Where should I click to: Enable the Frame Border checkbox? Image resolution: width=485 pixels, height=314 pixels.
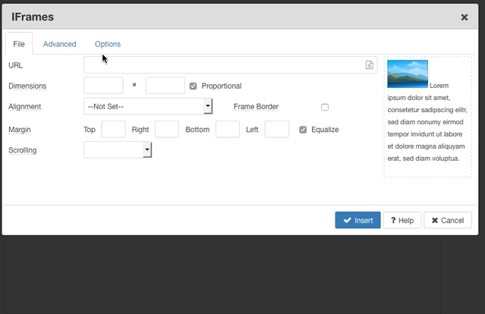click(324, 107)
